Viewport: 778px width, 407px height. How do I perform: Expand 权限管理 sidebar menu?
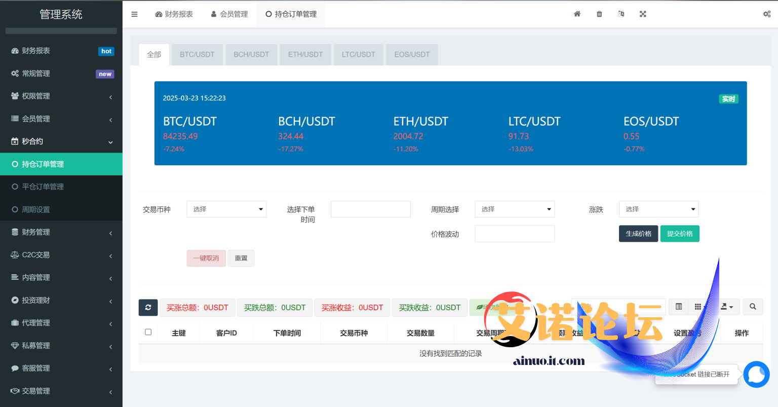click(x=61, y=96)
